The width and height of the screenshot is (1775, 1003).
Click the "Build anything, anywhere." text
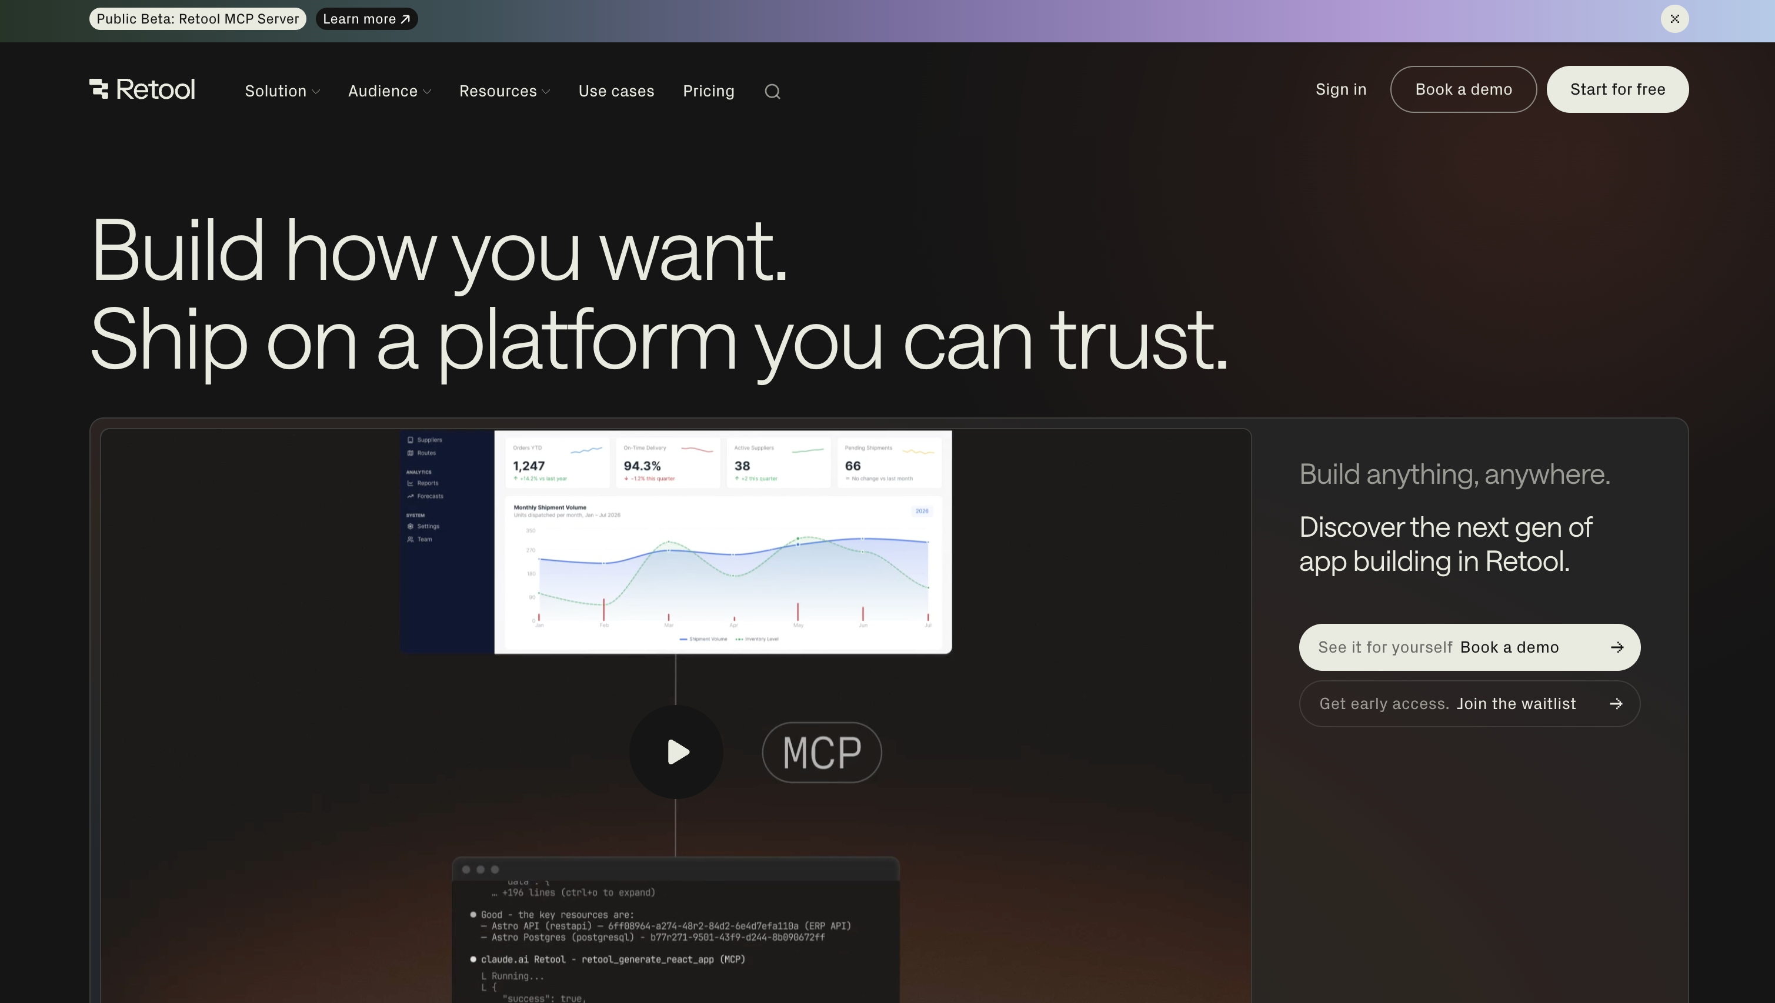coord(1454,474)
